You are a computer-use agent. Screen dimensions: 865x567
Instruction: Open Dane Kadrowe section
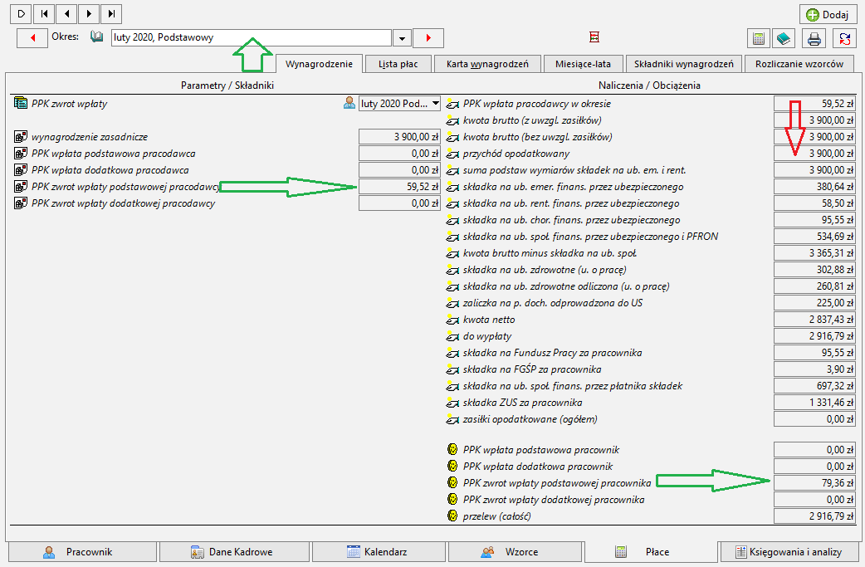(x=234, y=551)
